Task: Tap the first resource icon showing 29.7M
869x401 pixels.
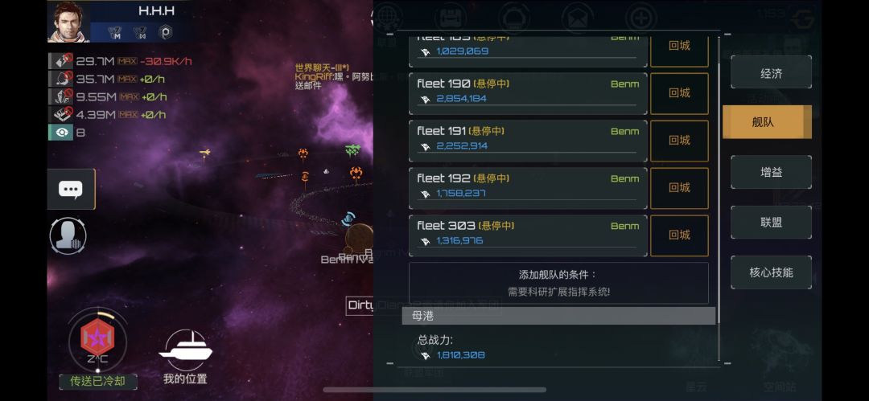Action: [60, 61]
